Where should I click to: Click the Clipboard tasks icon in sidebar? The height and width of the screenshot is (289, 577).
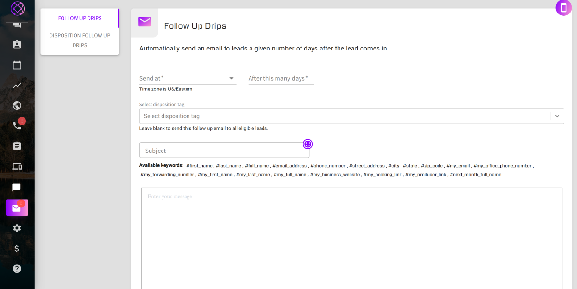(17, 145)
